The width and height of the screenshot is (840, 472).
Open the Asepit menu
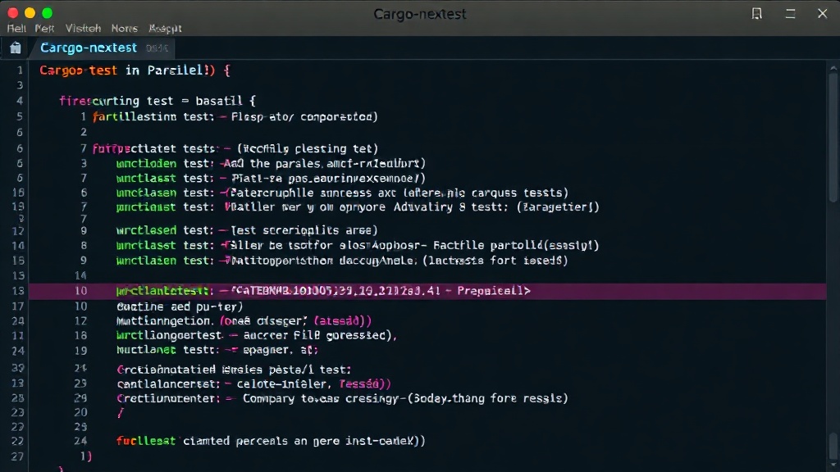tap(165, 29)
